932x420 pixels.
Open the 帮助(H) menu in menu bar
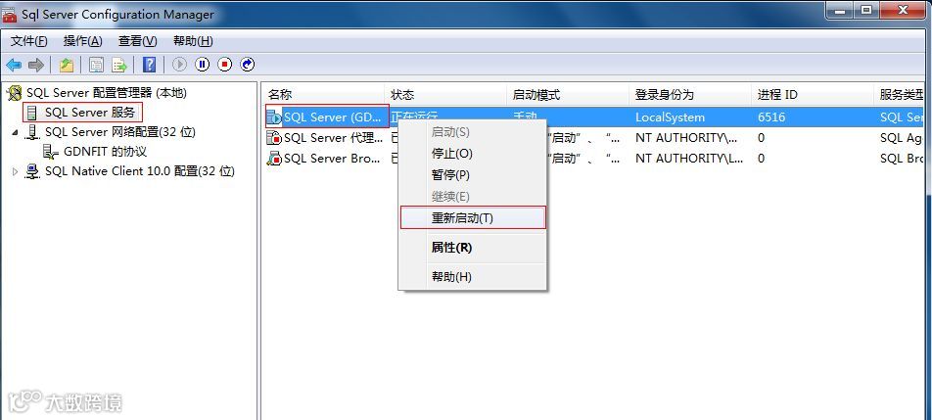pyautogui.click(x=193, y=41)
